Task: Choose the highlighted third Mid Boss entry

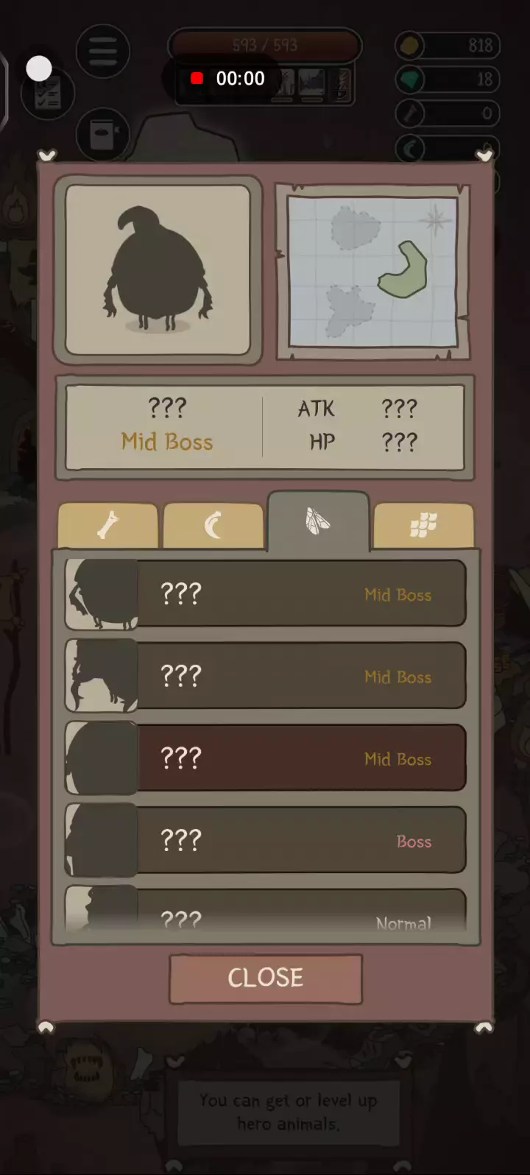Action: coord(265,758)
